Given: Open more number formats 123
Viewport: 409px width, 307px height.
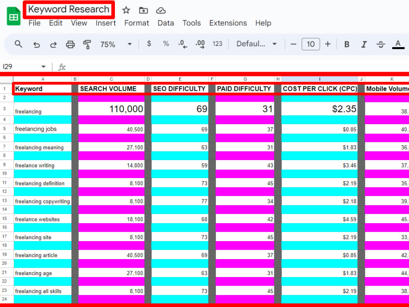Looking at the screenshot, I should click(217, 44).
